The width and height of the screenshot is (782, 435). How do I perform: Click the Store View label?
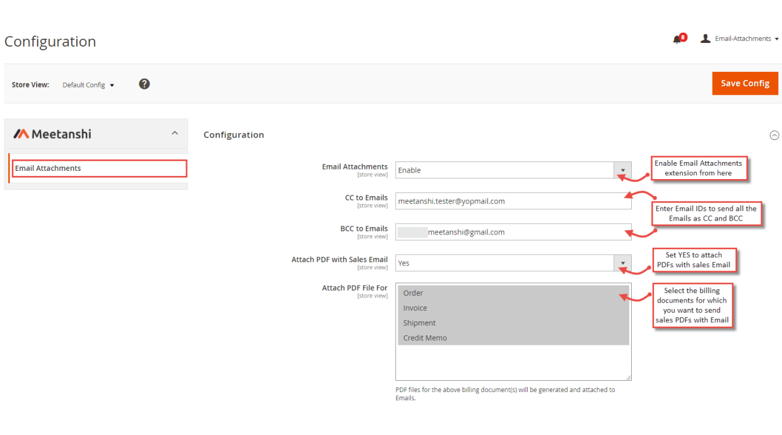pyautogui.click(x=30, y=84)
